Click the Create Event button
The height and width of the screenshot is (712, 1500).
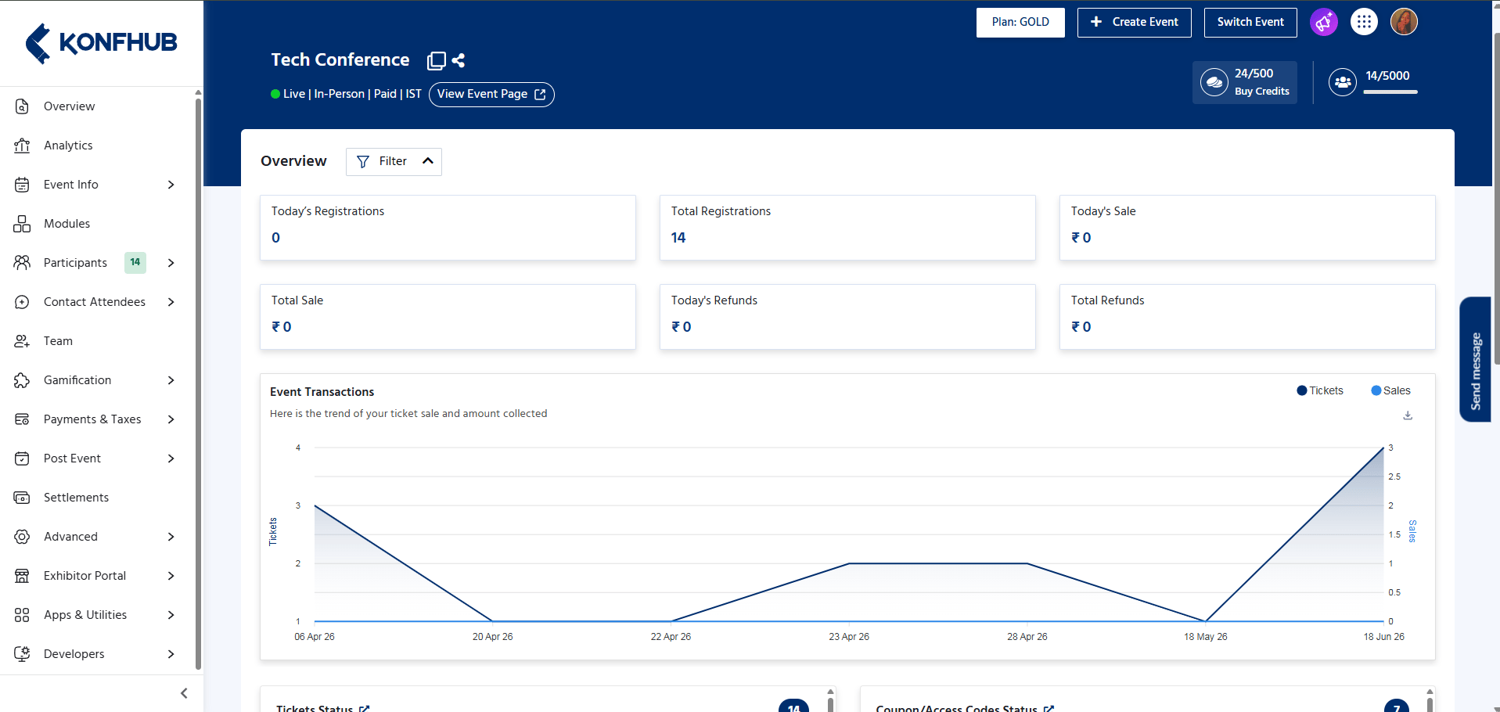pos(1134,22)
